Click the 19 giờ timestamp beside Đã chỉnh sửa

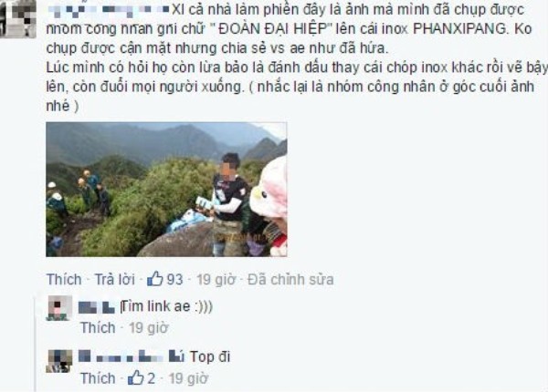[216, 279]
